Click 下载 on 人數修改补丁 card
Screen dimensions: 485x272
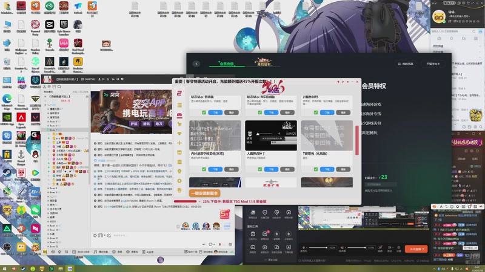[271, 169]
